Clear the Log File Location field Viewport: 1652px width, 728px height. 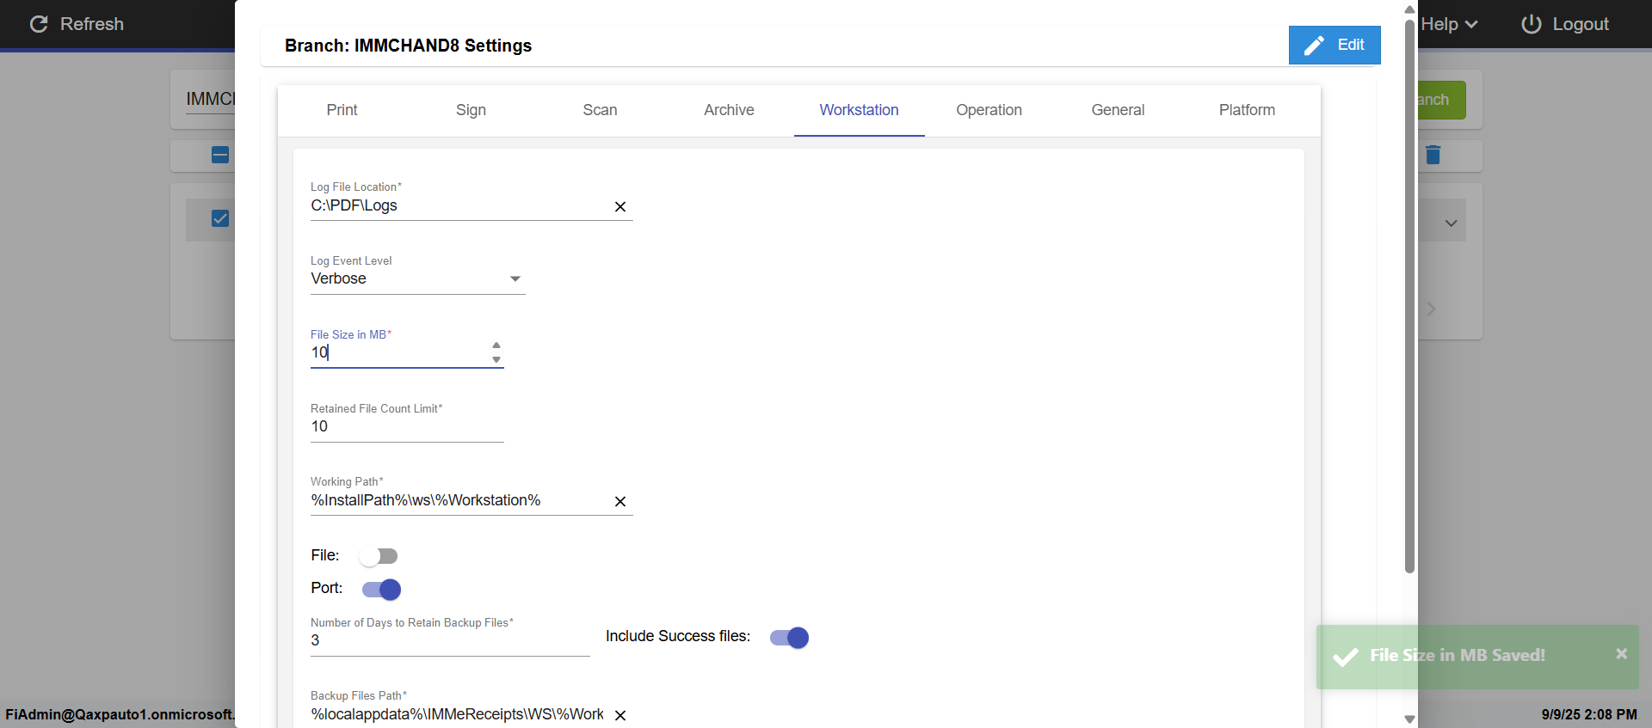(x=619, y=206)
